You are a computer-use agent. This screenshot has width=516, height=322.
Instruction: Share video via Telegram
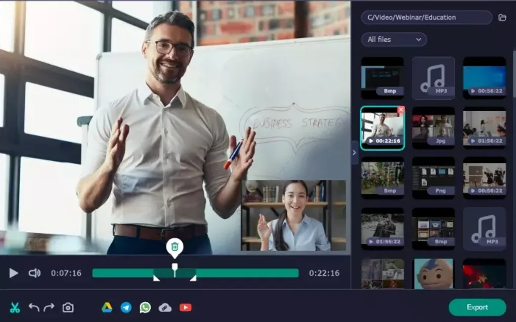(x=126, y=307)
